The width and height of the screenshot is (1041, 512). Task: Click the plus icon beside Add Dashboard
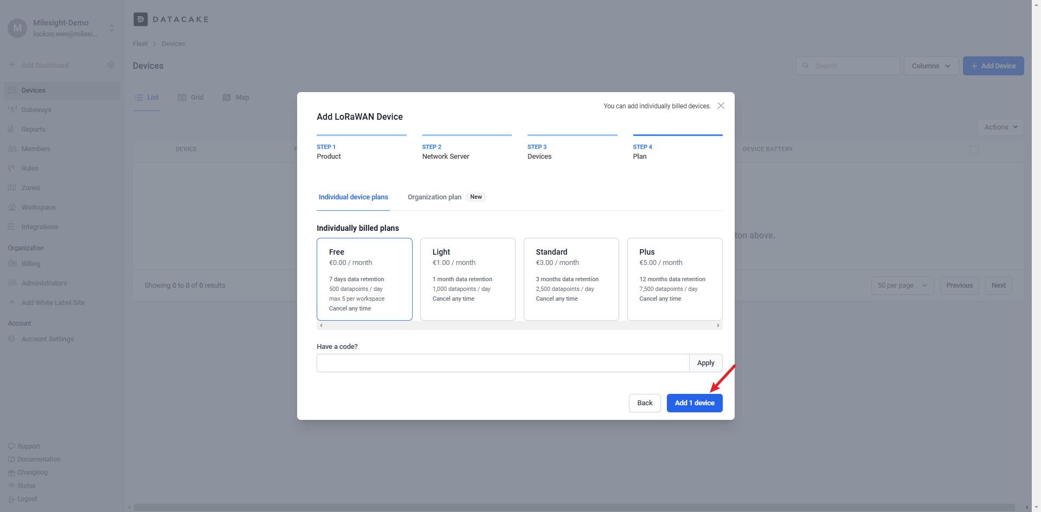11,65
